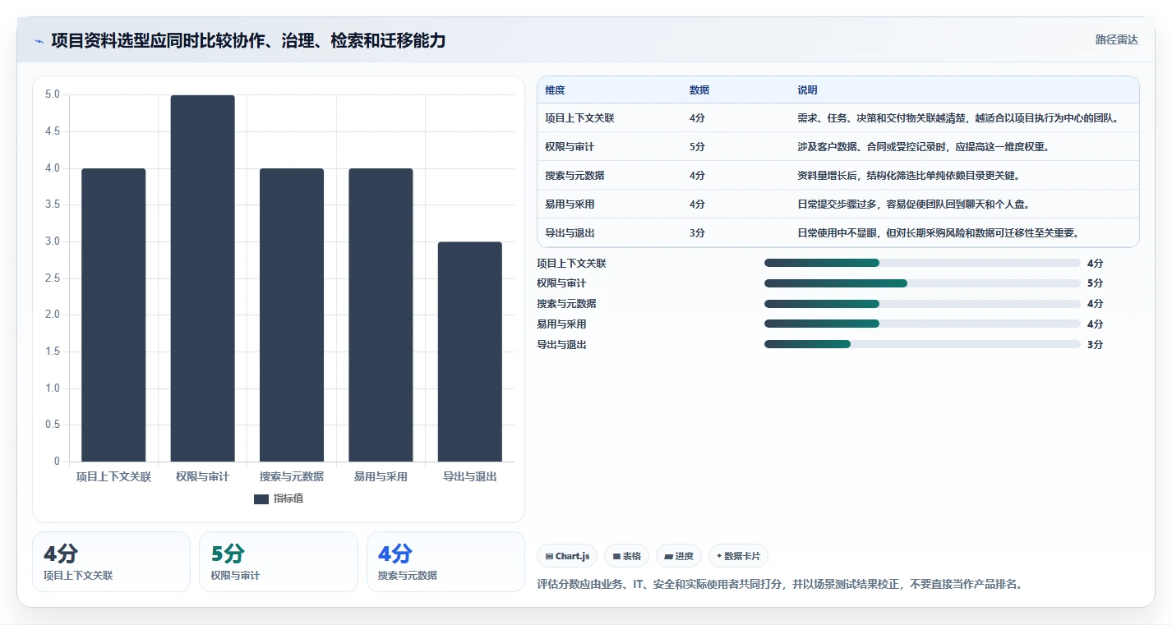The image size is (1172, 625).
Task: Click the 5分 score in the table's 权限与审计 row
Action: coord(697,147)
